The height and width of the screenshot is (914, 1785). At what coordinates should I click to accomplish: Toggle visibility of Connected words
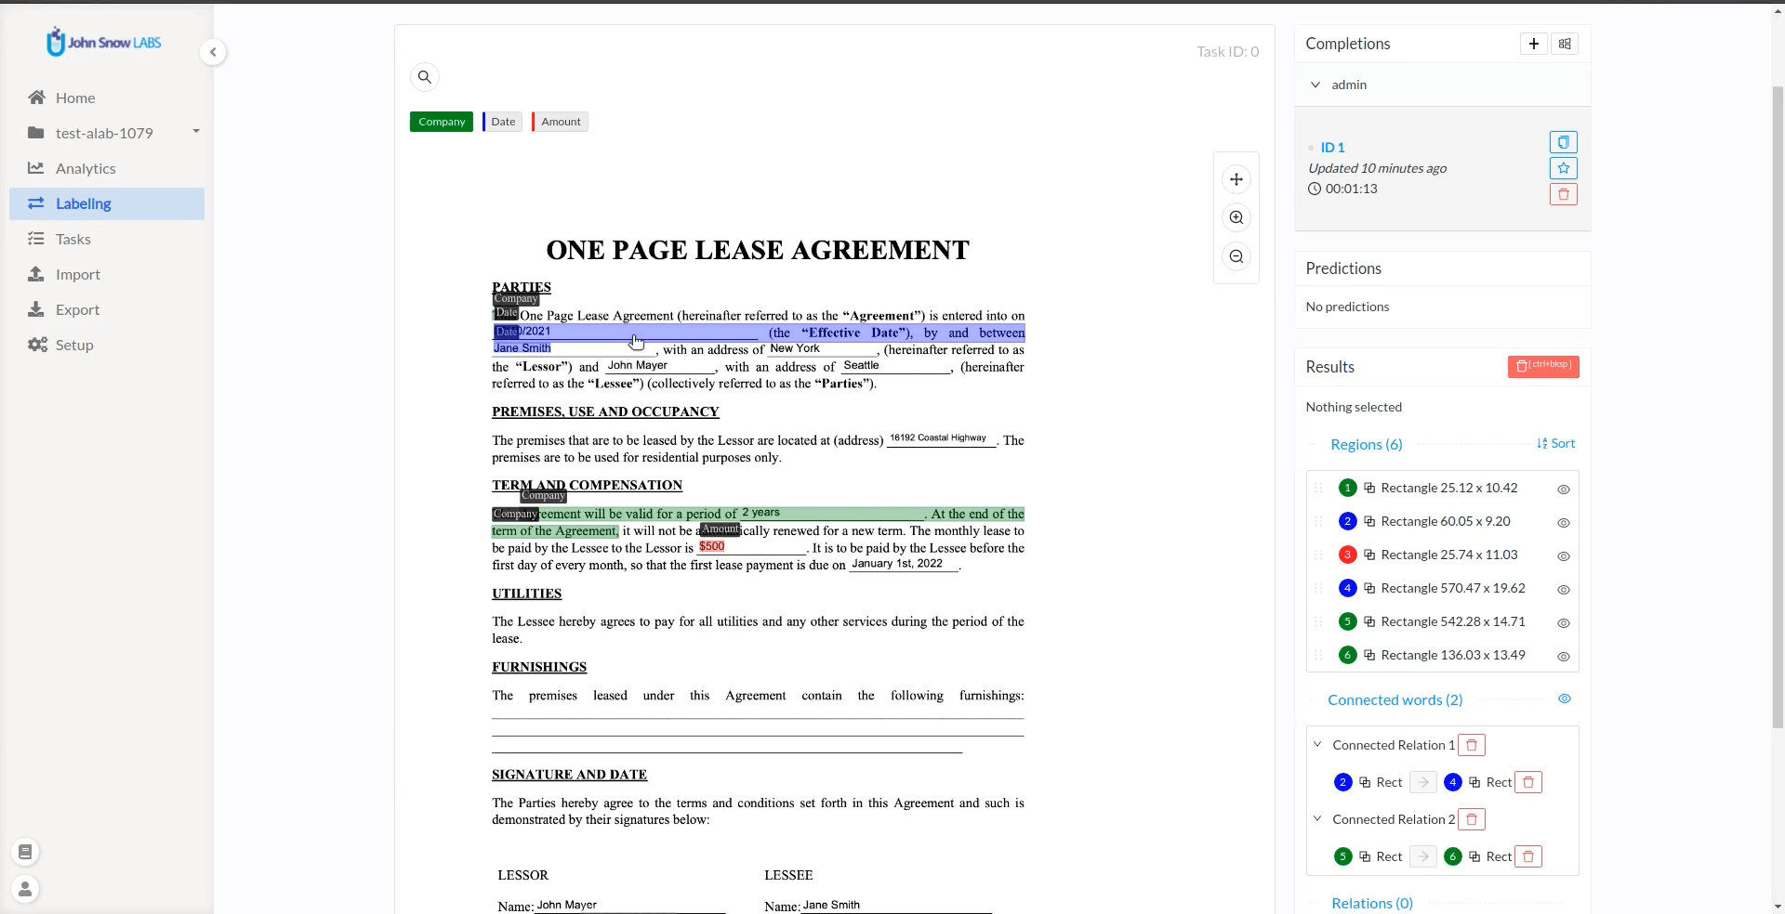tap(1565, 699)
